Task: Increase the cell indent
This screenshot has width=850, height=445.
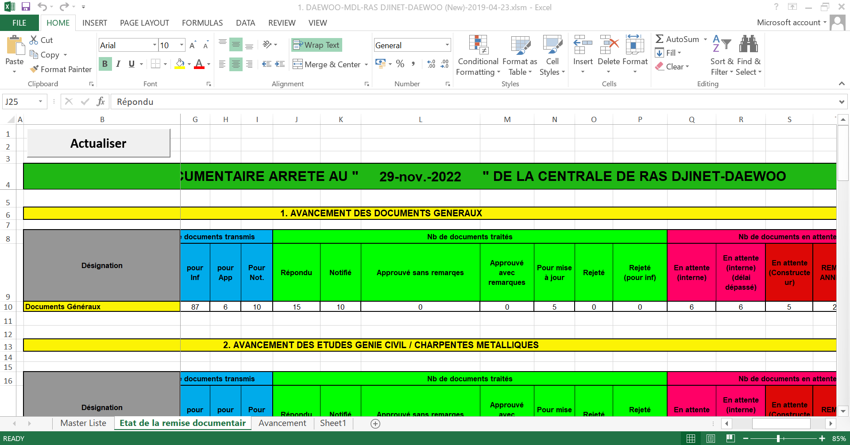Action: click(x=280, y=64)
